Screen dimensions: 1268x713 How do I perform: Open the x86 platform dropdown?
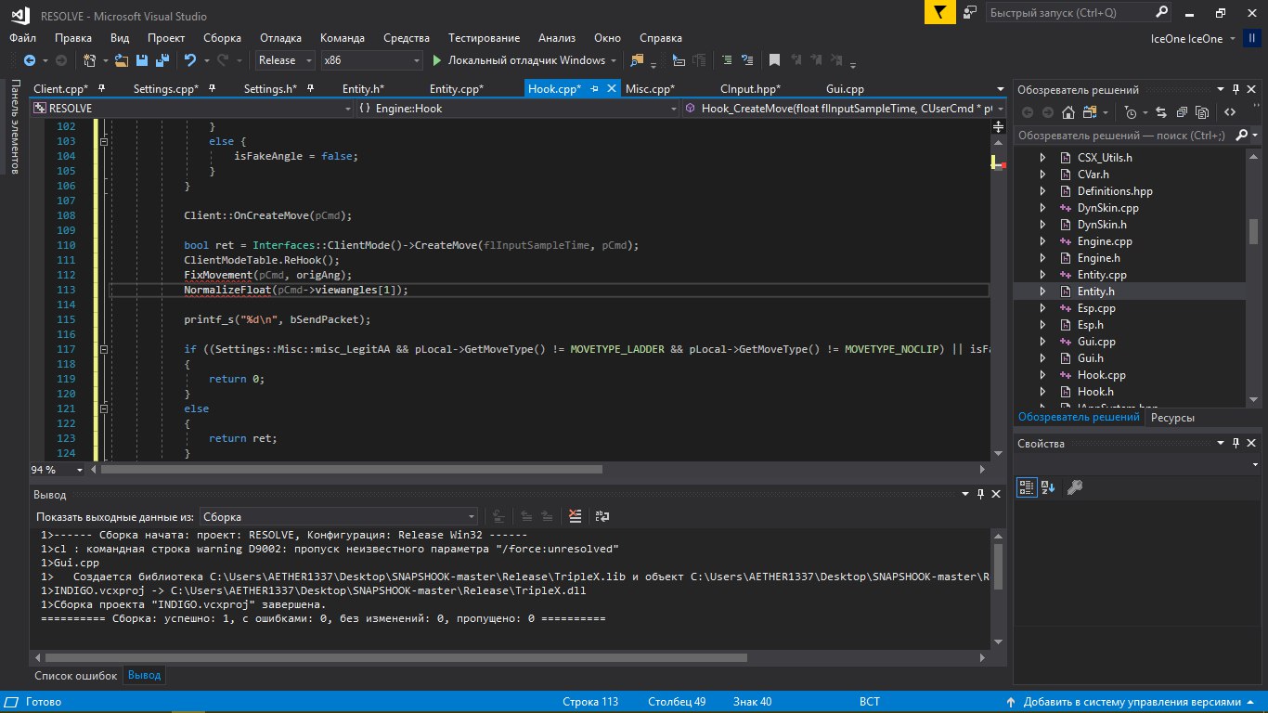point(371,60)
